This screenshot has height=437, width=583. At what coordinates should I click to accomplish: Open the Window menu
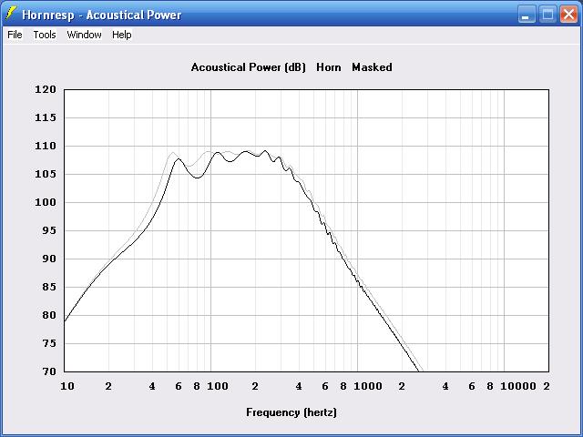[84, 35]
